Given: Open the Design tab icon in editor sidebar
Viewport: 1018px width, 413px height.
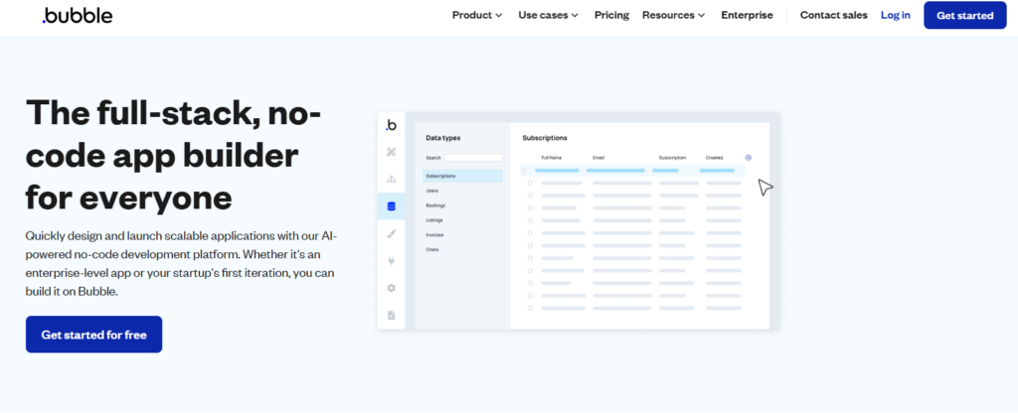Looking at the screenshot, I should 391,152.
